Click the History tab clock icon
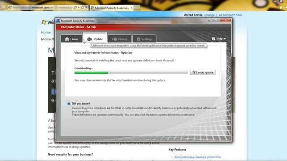This screenshot has height=161, width=287. click(x=115, y=39)
